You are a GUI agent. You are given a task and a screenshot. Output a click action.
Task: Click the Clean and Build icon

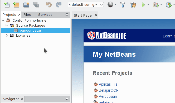pyautogui.click(x=133, y=5)
